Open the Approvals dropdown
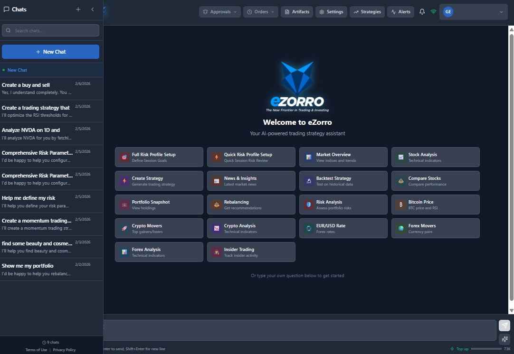This screenshot has width=514, height=354. pyautogui.click(x=219, y=12)
